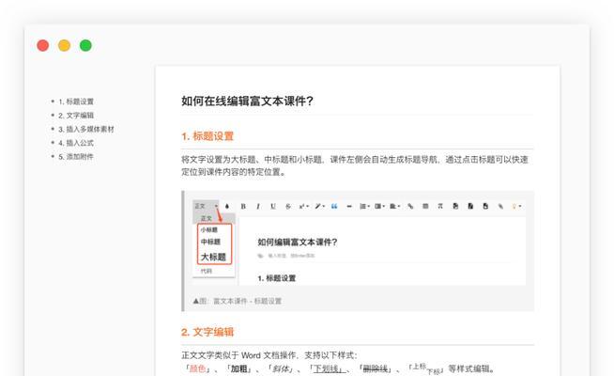Screen dimensions: 614x376
Task: Go to 5. 添加附件 in sidebar navigation
Action: click(x=76, y=156)
